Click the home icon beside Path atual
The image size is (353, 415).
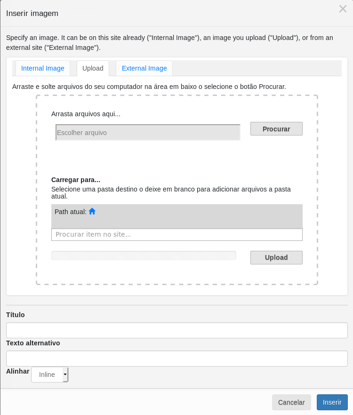[x=92, y=212]
